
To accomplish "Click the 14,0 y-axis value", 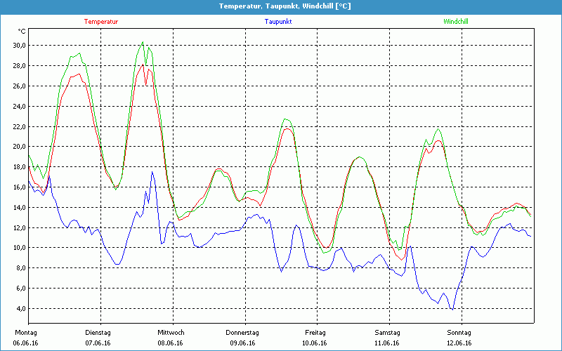I will (x=19, y=207).
